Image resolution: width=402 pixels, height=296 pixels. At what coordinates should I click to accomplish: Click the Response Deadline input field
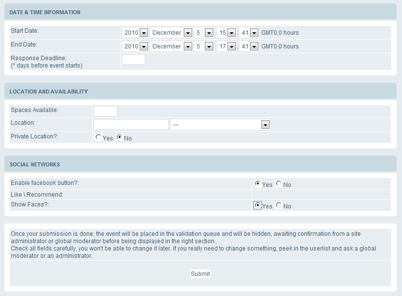[x=133, y=60]
